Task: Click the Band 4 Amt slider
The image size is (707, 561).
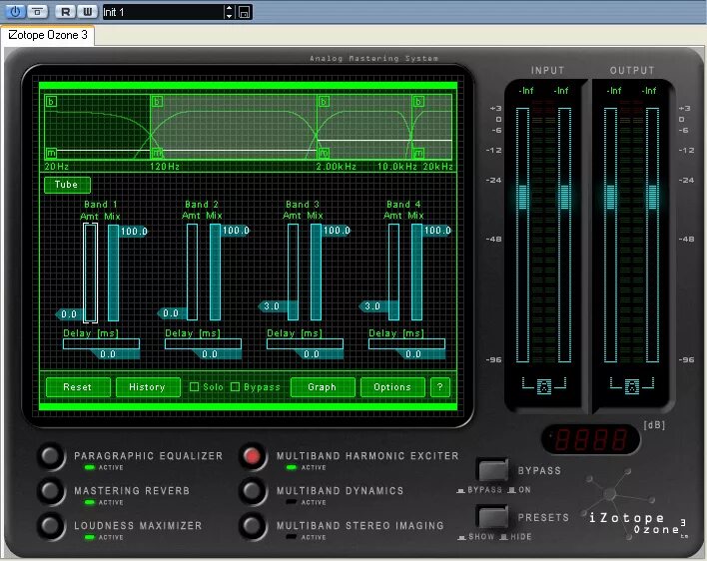Action: click(394, 273)
